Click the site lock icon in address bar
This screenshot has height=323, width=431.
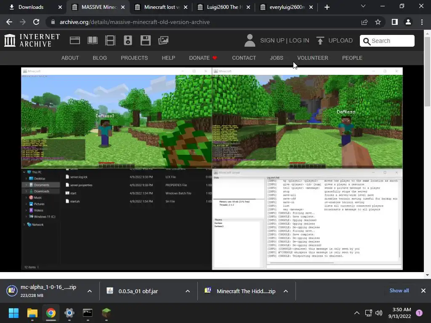pos(53,22)
